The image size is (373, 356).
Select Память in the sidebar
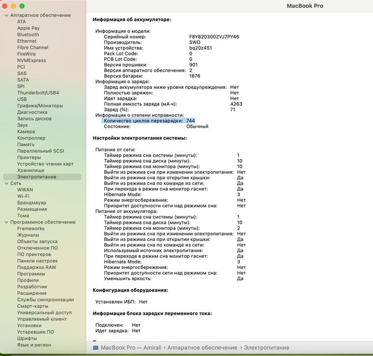tap(25, 144)
